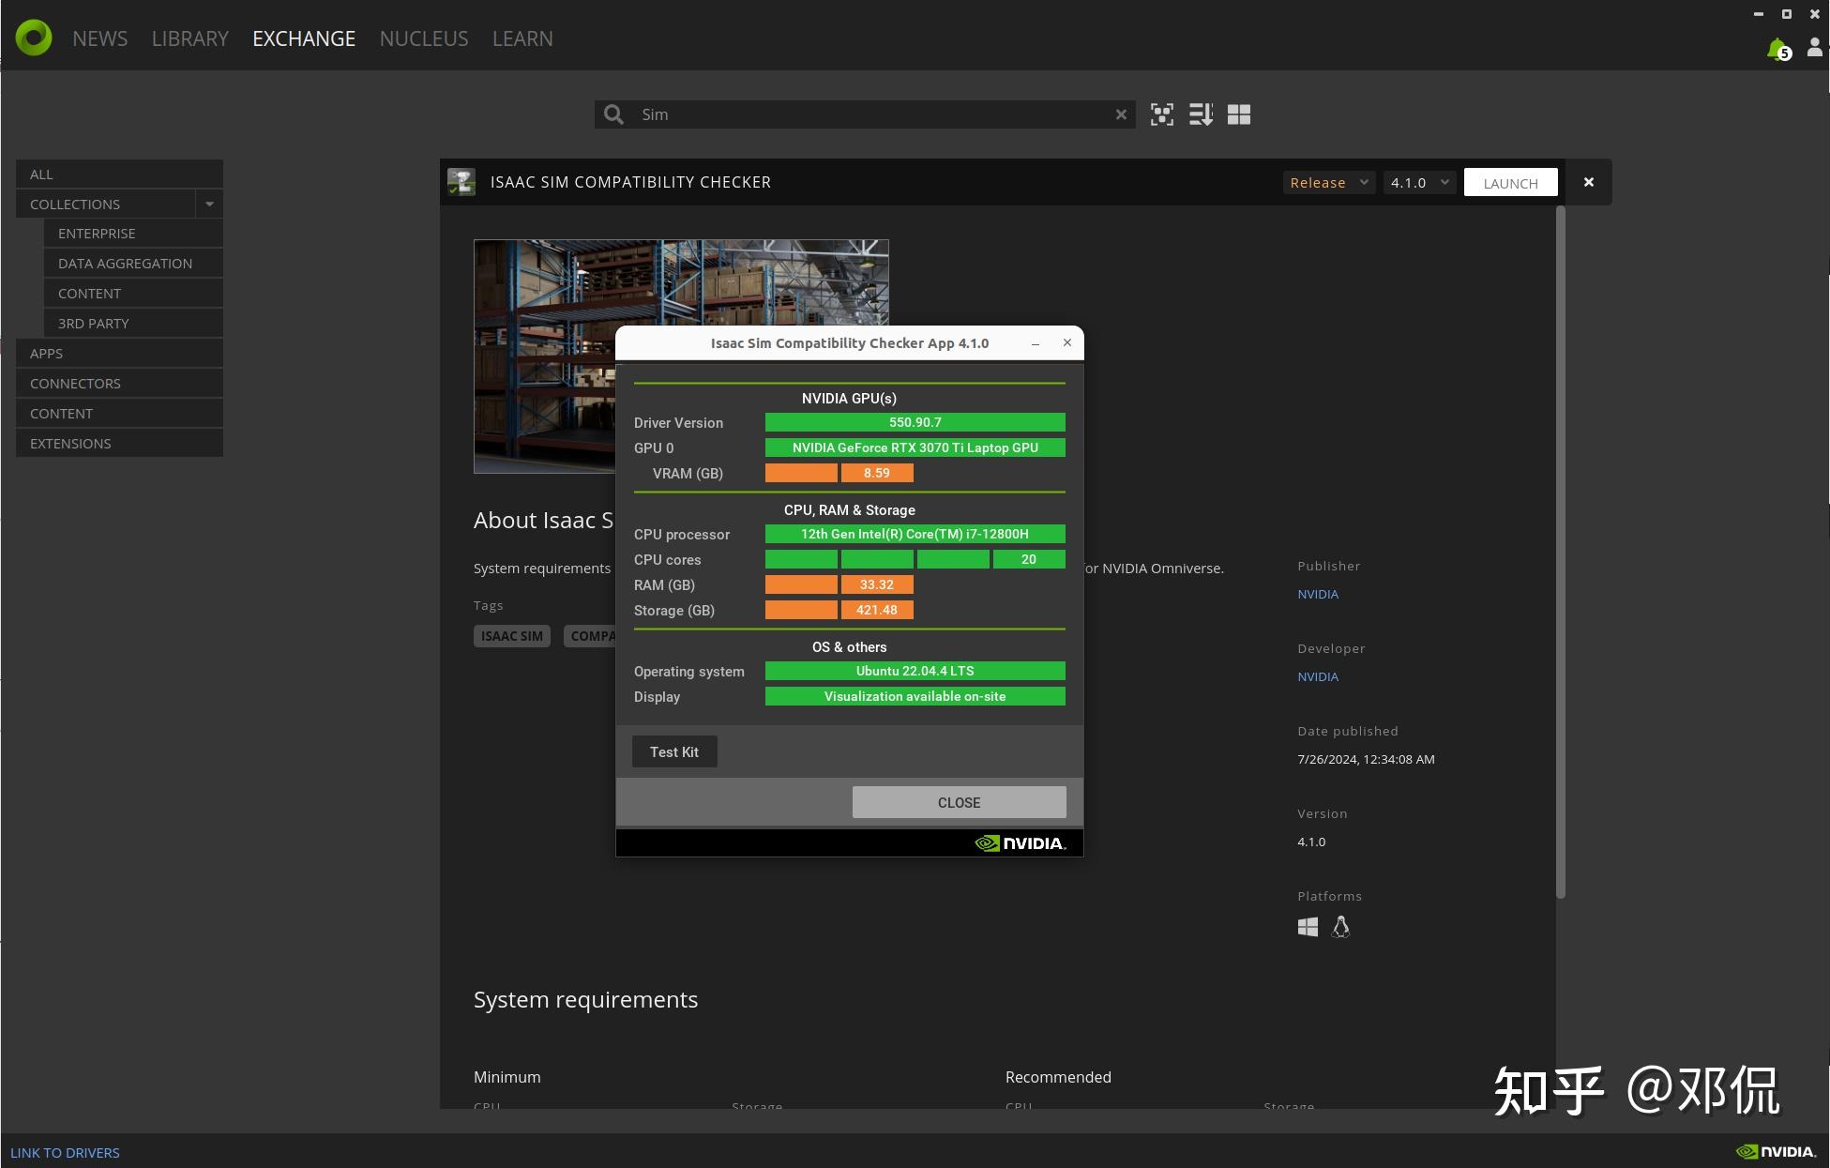The height and width of the screenshot is (1168, 1830).
Task: Click the detail panel vertical scrollbar
Action: pyautogui.click(x=1561, y=554)
